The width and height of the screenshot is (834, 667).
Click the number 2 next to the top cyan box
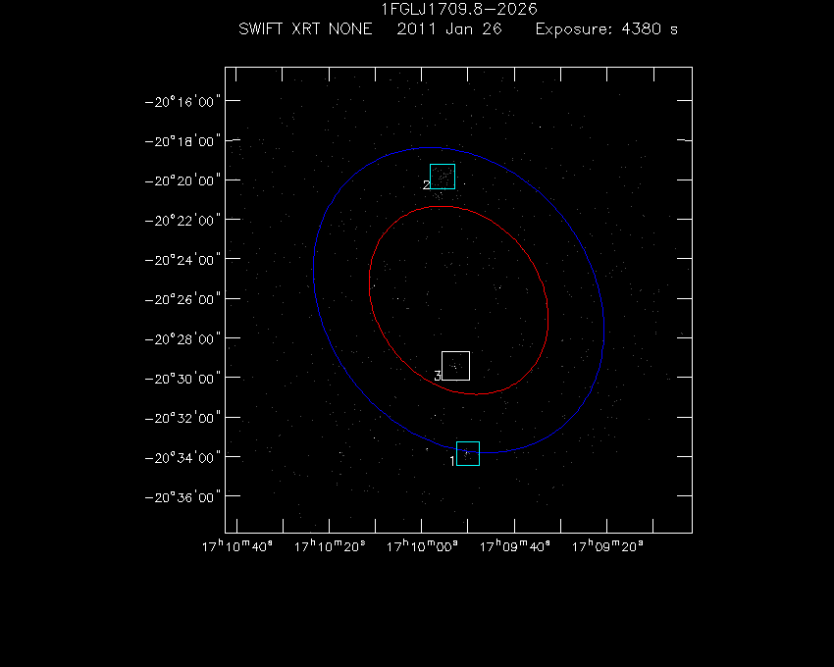[x=427, y=185]
